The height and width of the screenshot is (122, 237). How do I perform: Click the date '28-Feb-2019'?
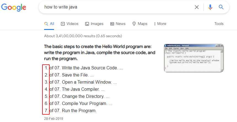point(53,118)
